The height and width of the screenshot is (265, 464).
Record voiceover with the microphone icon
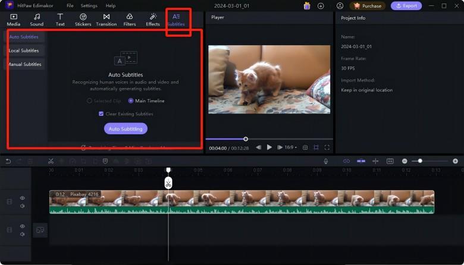(326, 161)
